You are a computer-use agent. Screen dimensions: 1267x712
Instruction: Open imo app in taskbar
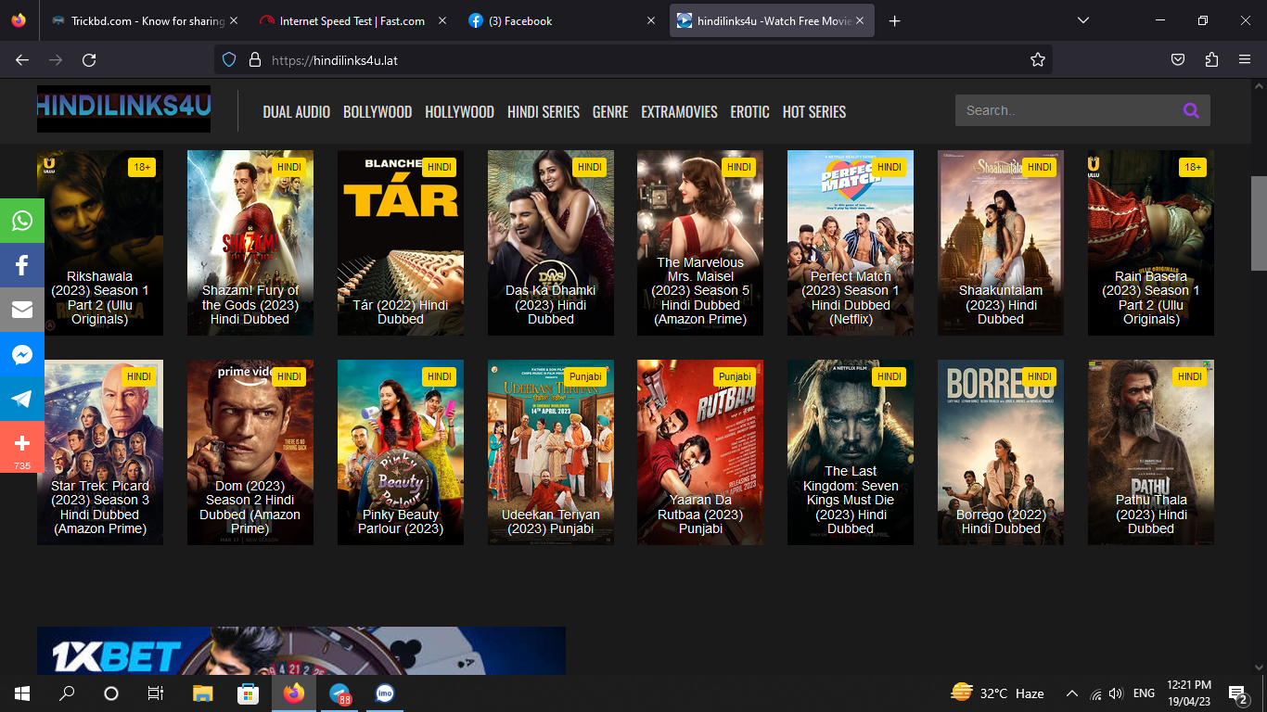[385, 693]
